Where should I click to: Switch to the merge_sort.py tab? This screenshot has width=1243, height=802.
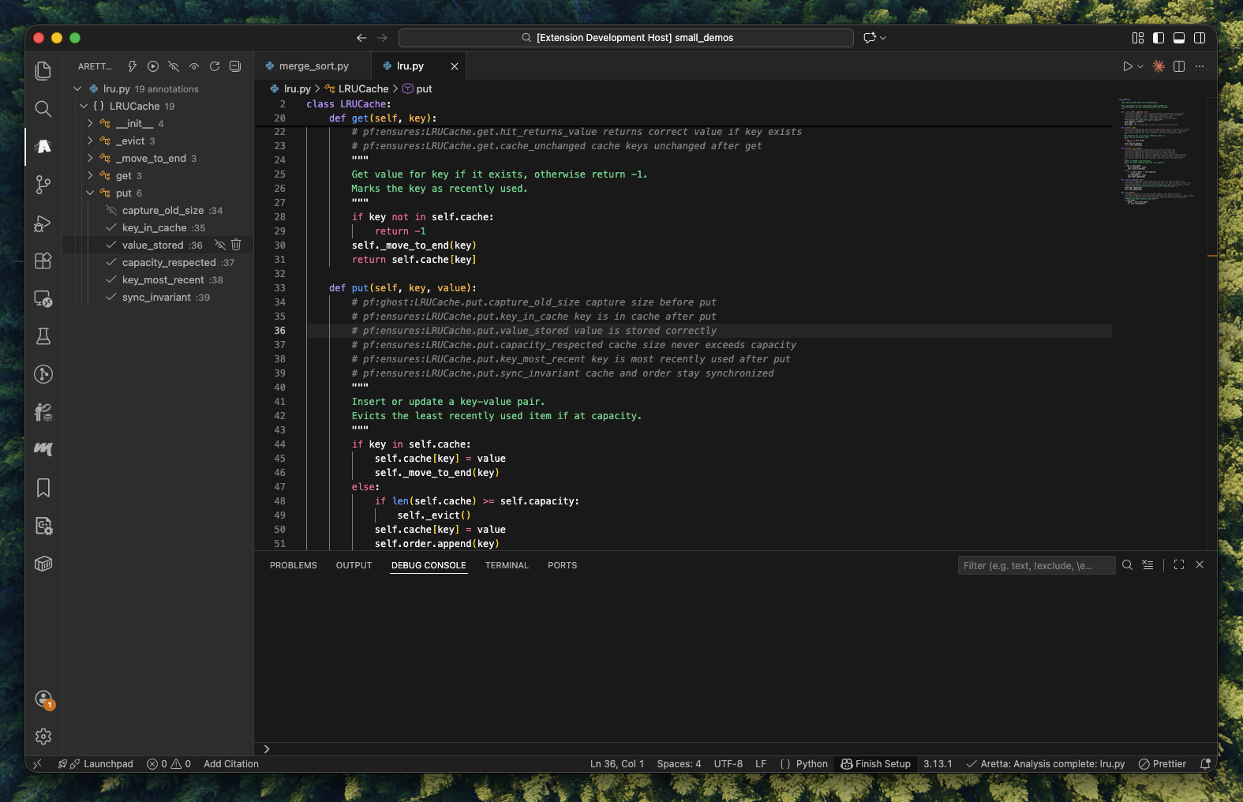point(313,66)
